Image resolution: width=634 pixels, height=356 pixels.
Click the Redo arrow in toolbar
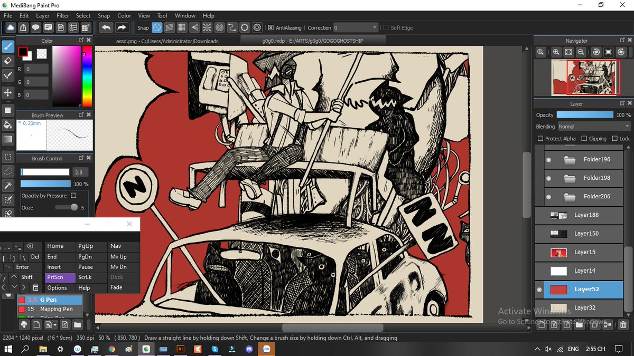pos(122,27)
